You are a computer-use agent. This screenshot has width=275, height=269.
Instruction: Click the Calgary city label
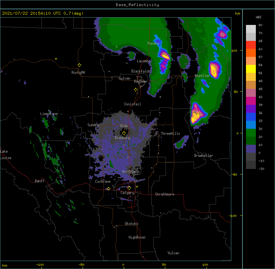click(127, 193)
